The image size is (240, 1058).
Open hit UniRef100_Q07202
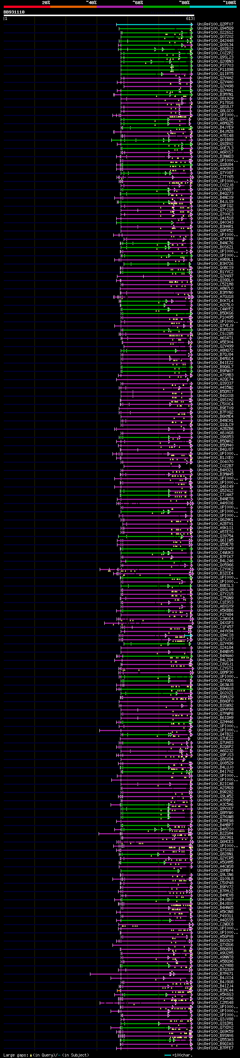click(215, 36)
